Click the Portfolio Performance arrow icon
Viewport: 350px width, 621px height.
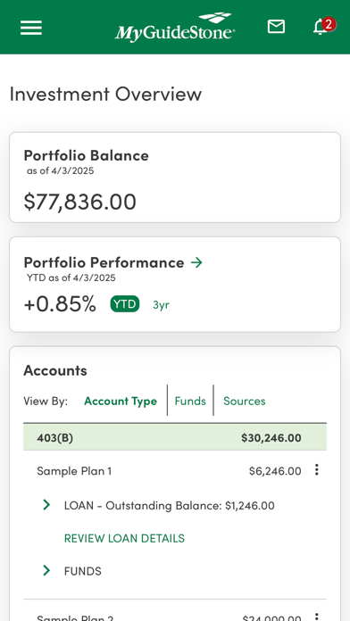(196, 262)
